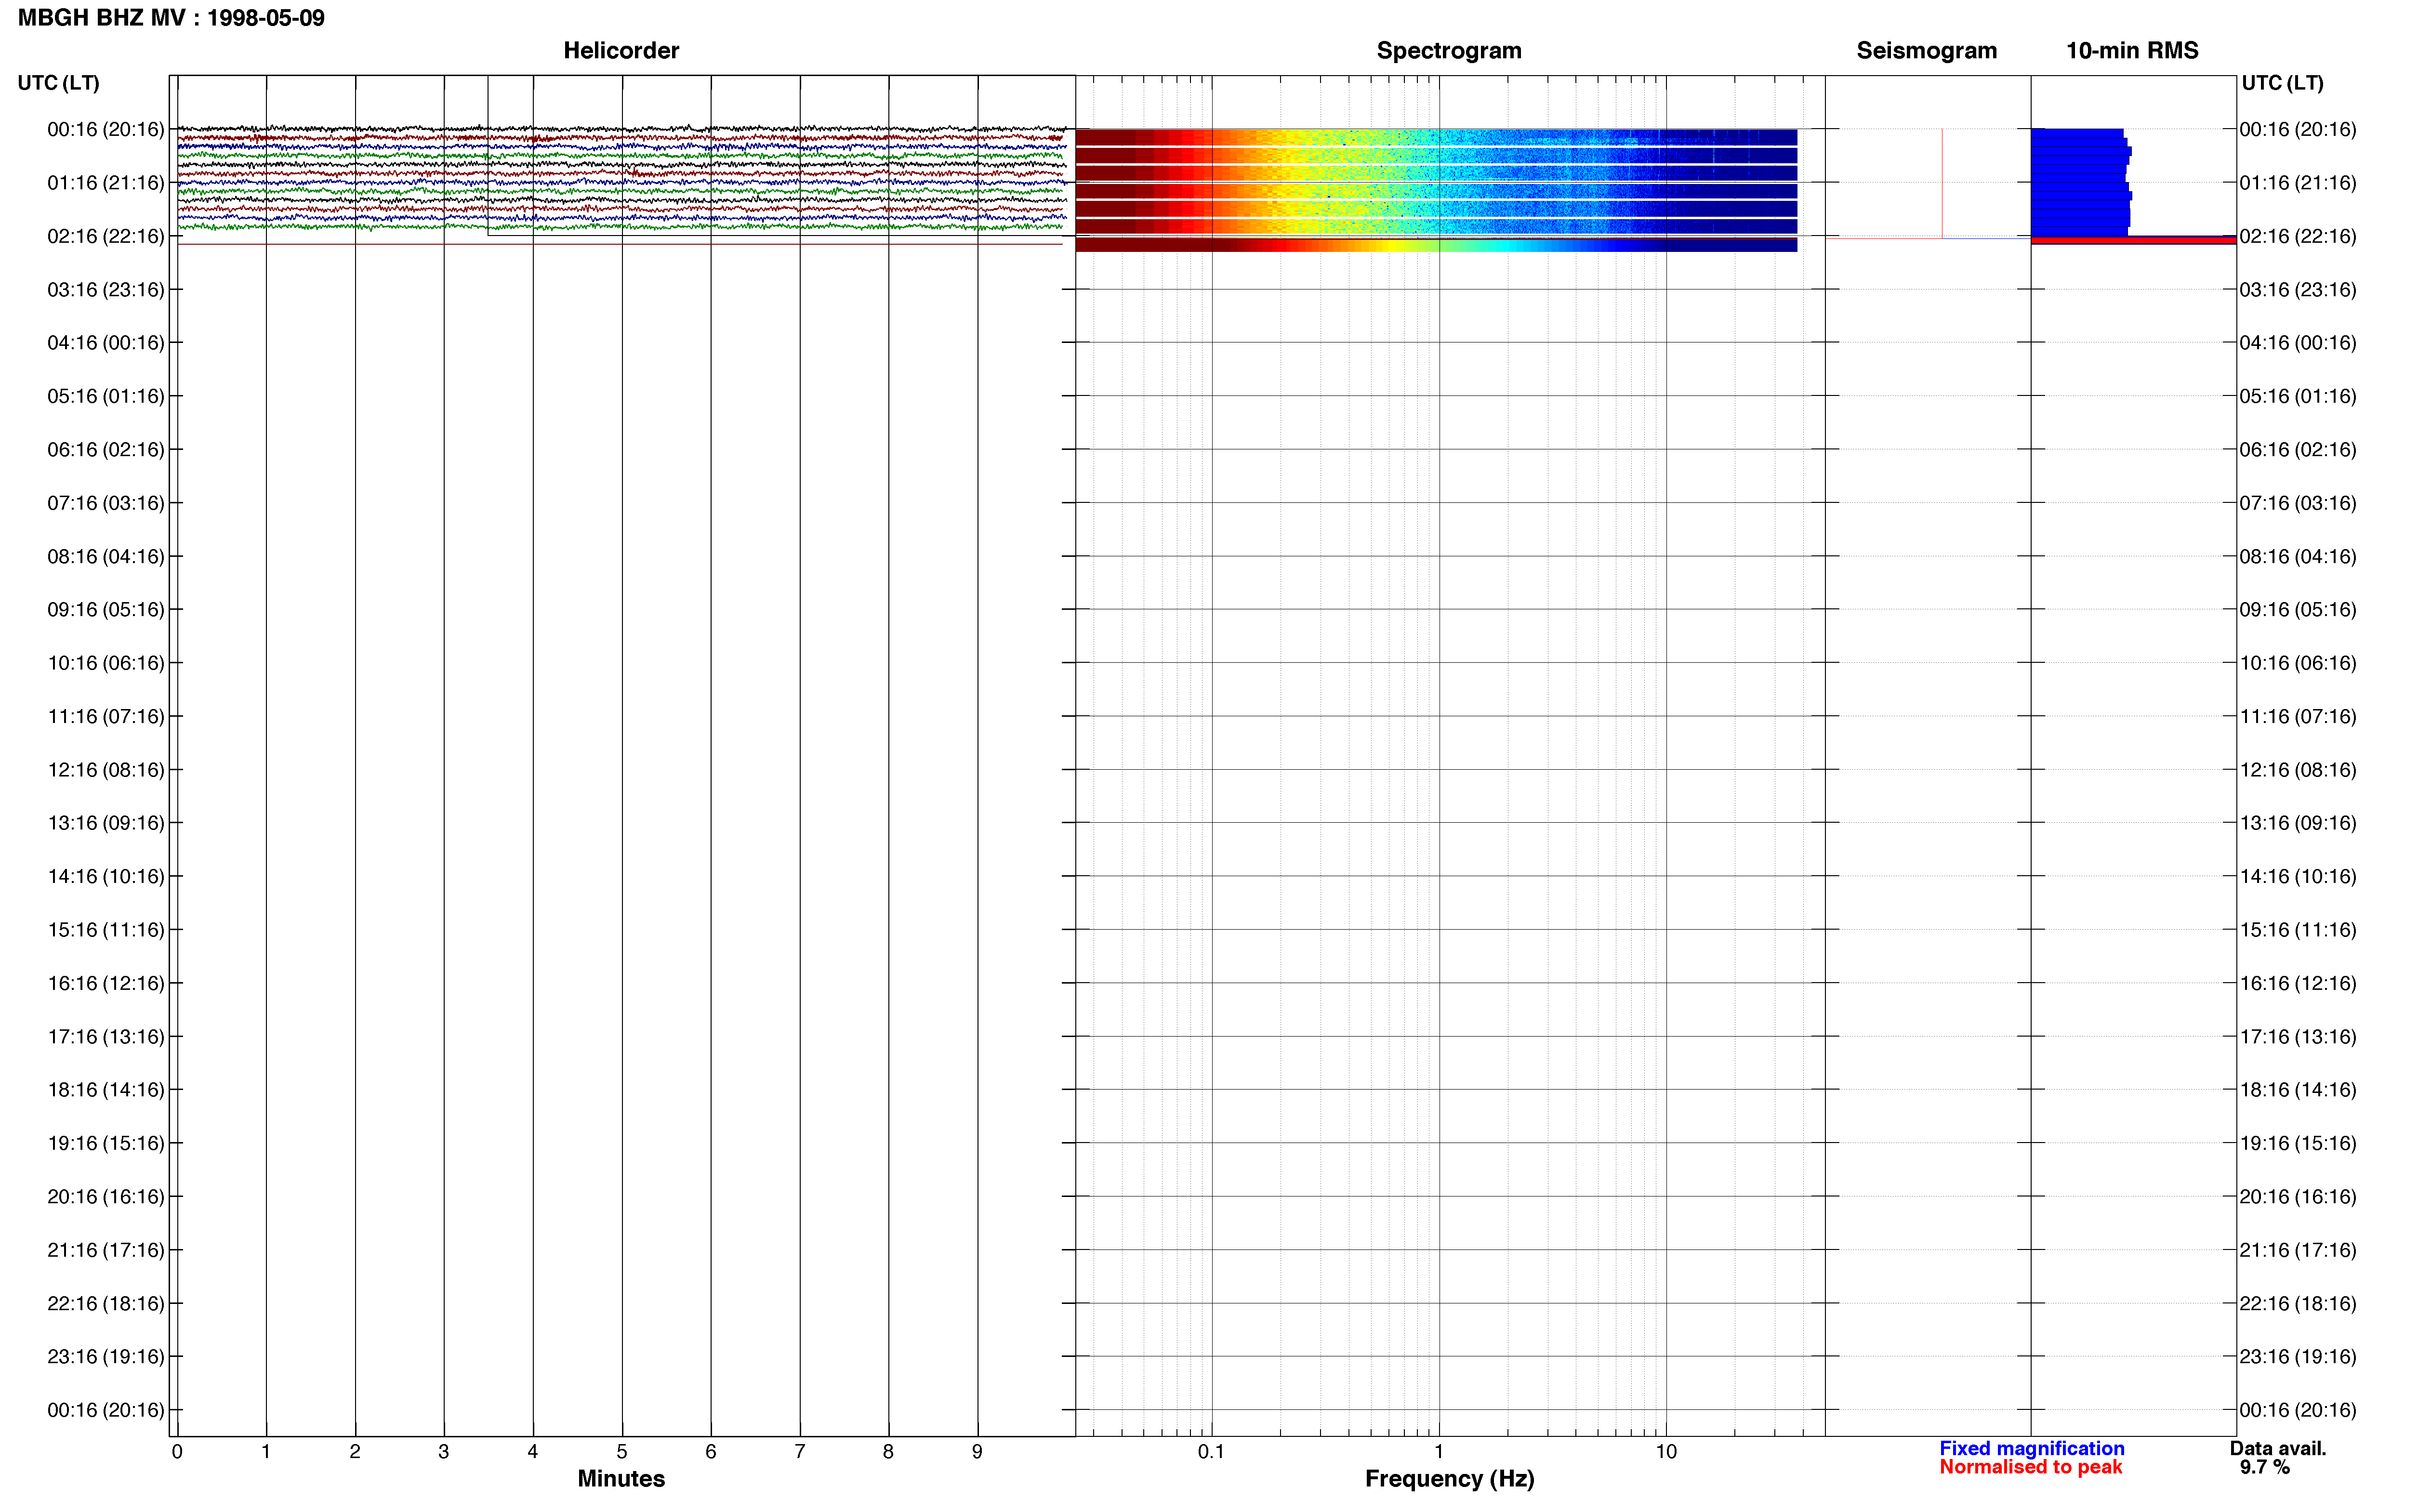Click the "0" tick on the Minutes axis

tap(177, 1451)
